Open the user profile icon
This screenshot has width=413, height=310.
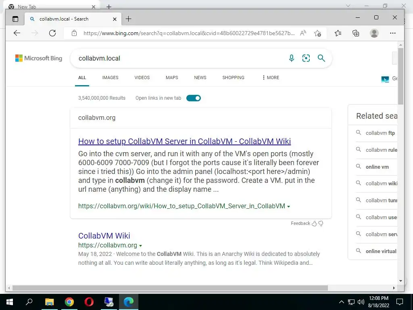[374, 33]
